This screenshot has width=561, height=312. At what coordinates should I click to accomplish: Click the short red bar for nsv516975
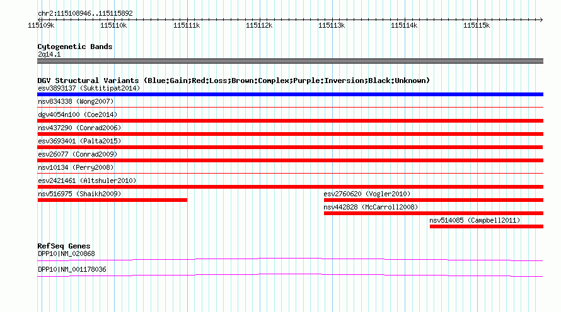point(112,200)
